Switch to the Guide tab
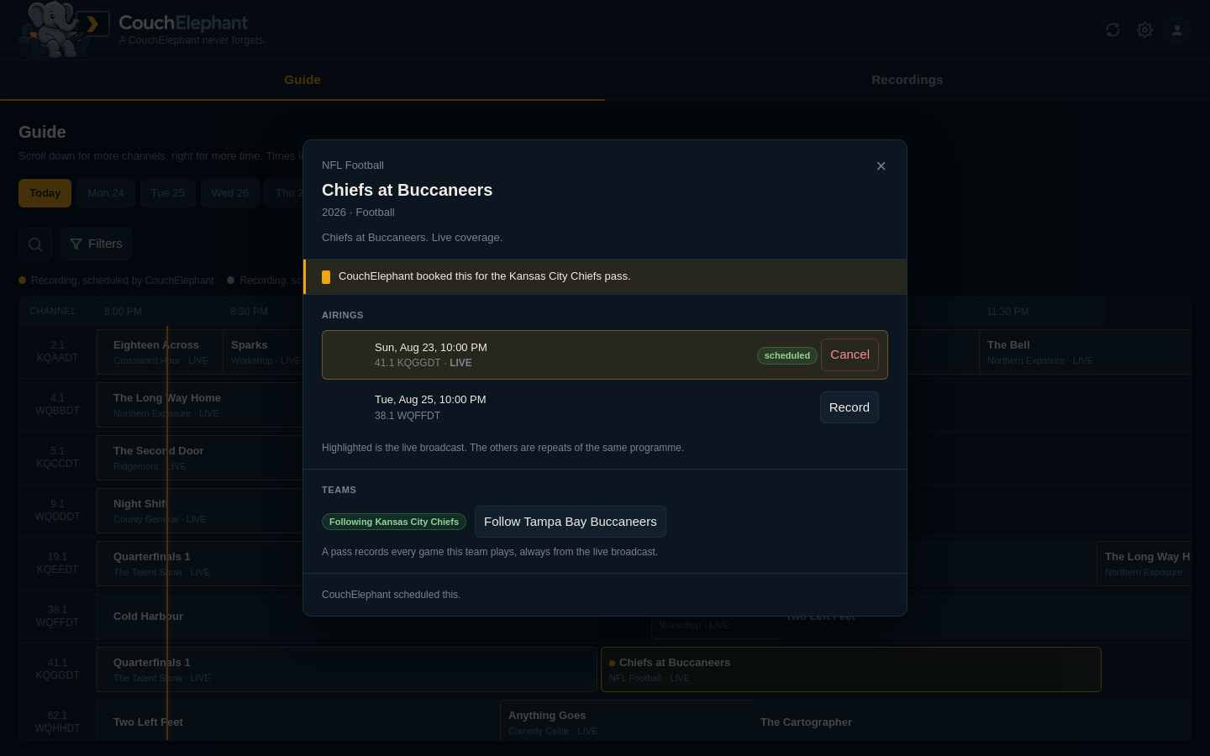The width and height of the screenshot is (1210, 756). click(x=302, y=80)
